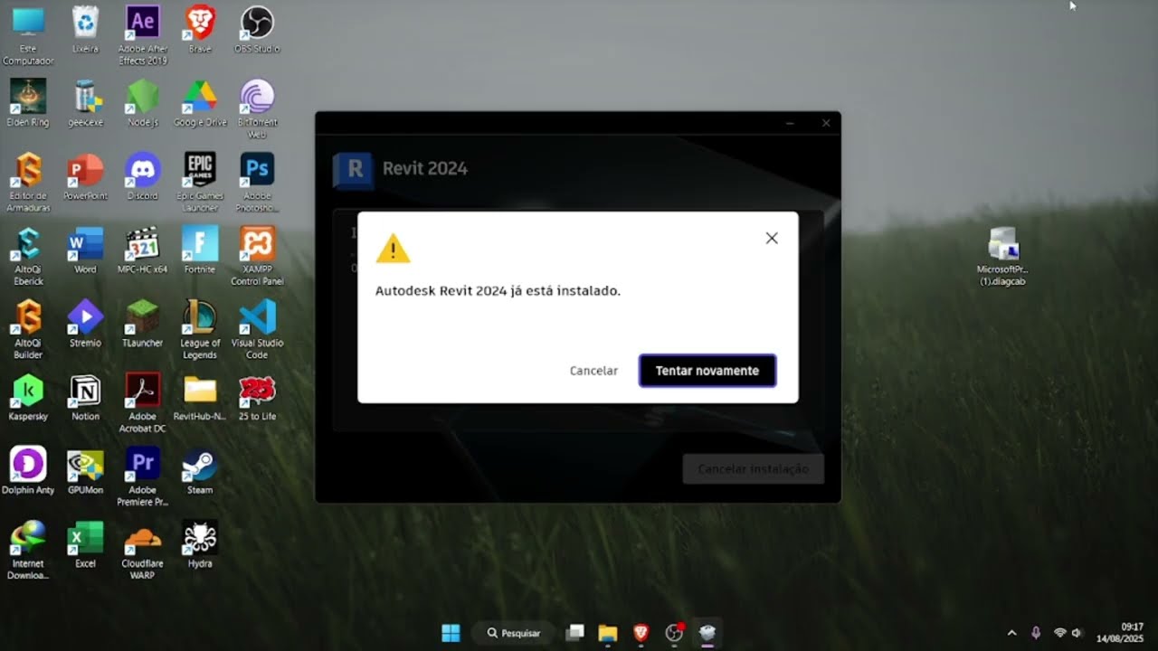Select the Excel desktop shortcut
Image resolution: width=1158 pixels, height=651 pixels.
[x=85, y=545]
